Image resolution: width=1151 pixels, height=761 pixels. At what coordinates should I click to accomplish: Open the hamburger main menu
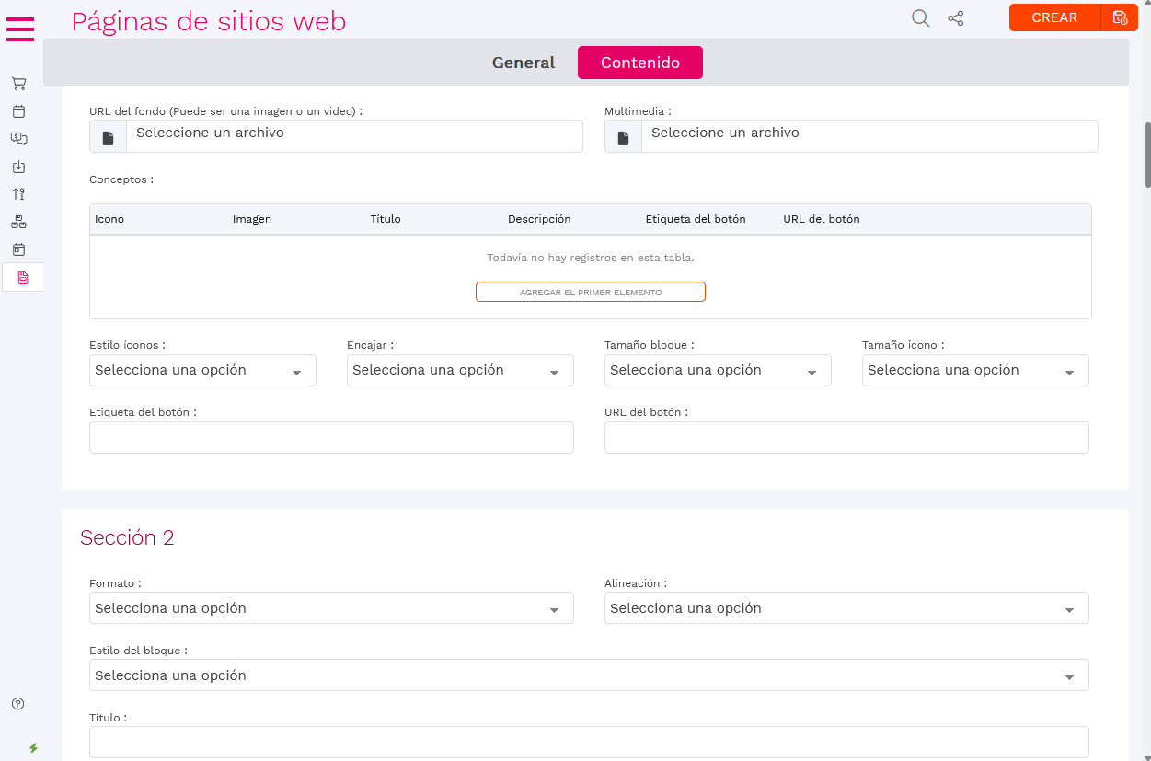20,29
